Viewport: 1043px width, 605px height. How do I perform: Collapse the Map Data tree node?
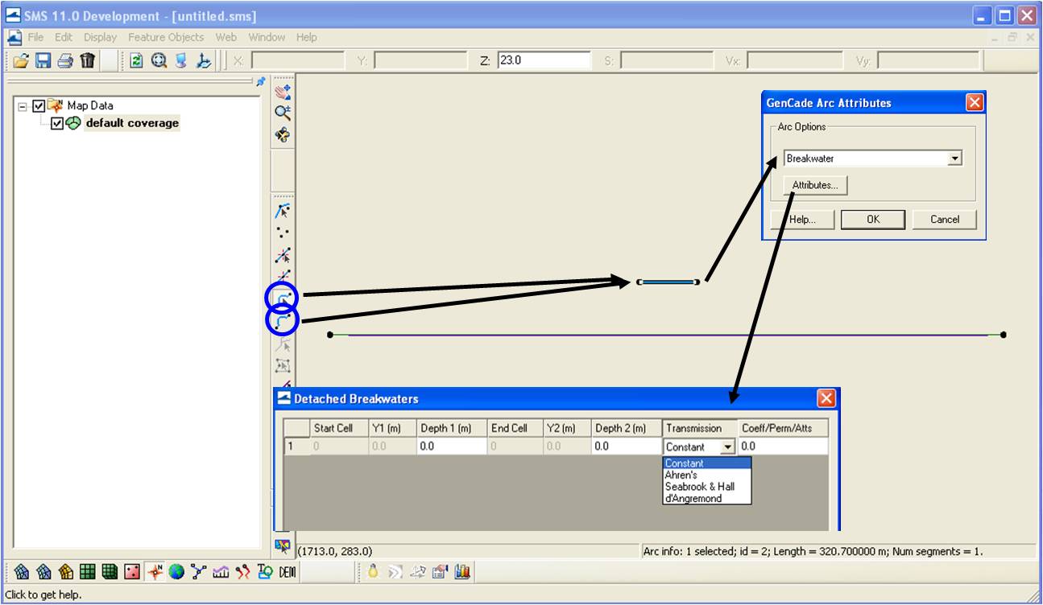(23, 105)
